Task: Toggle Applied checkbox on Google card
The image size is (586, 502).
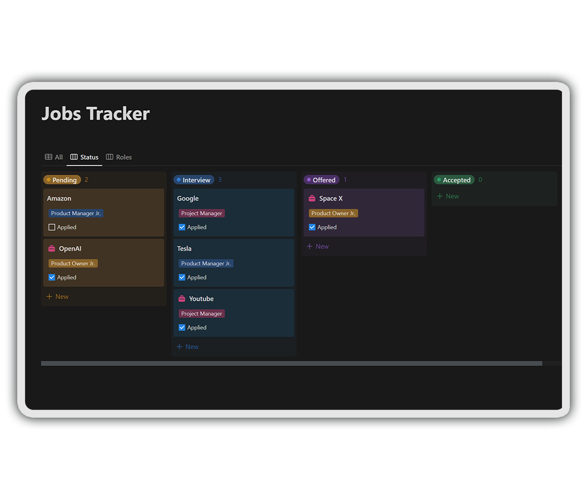Action: pyautogui.click(x=181, y=227)
